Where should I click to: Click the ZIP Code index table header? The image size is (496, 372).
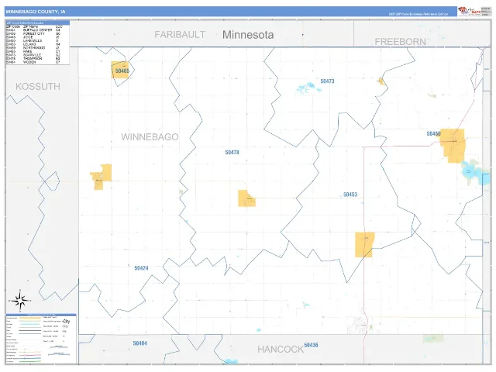point(38,22)
